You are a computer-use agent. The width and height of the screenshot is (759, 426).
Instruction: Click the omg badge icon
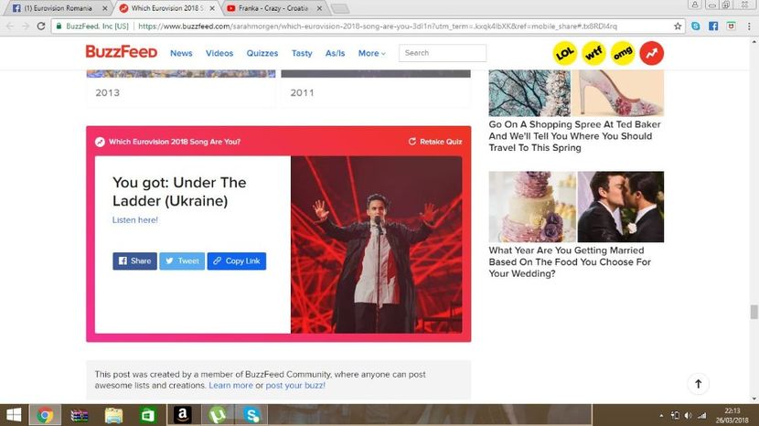[x=623, y=53]
